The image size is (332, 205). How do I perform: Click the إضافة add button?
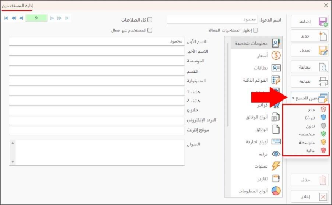point(310,22)
